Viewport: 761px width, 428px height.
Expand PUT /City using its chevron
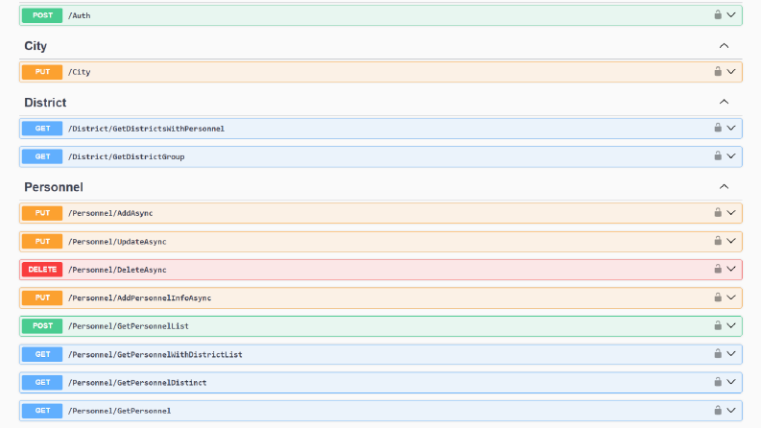coord(731,71)
